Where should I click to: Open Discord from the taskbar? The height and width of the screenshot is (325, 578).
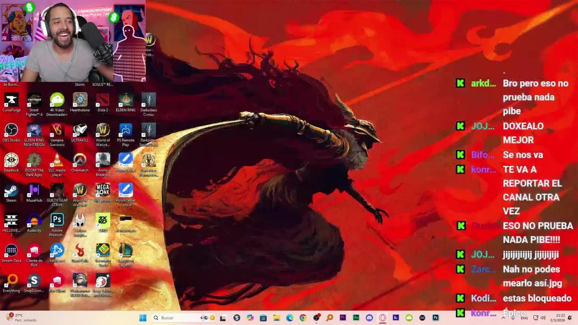[369, 318]
